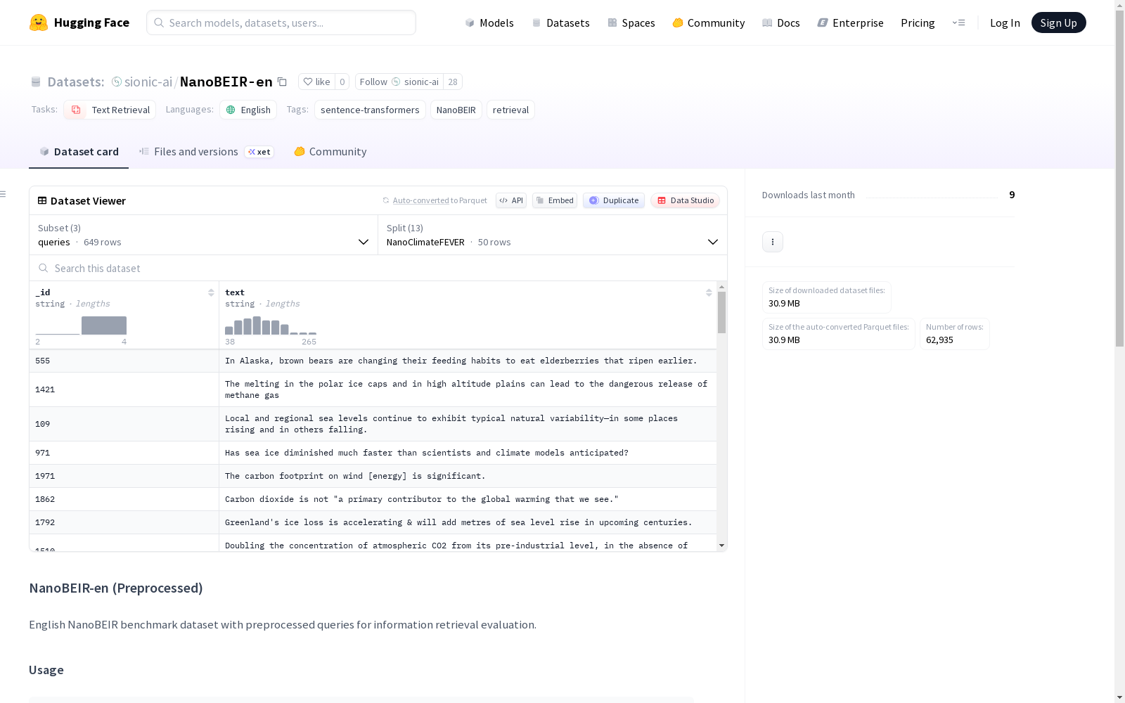This screenshot has height=703, width=1125.
Task: Select the Text Retrieval task tag
Action: pyautogui.click(x=110, y=110)
